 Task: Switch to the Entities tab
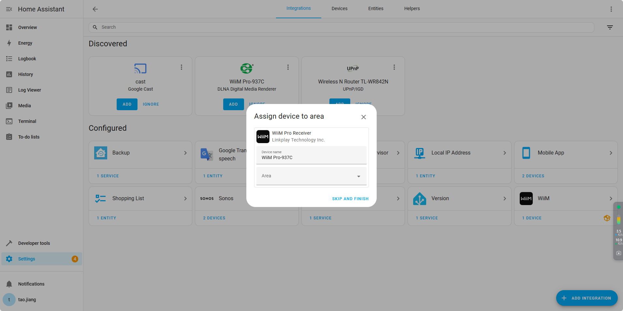[x=376, y=9]
